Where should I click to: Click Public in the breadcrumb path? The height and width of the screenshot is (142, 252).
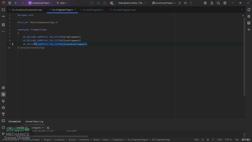tap(96, 140)
